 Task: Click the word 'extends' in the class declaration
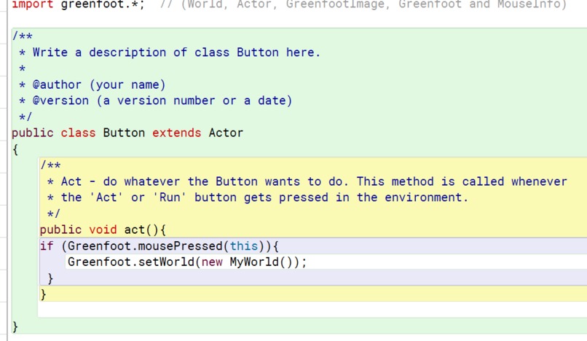point(176,133)
